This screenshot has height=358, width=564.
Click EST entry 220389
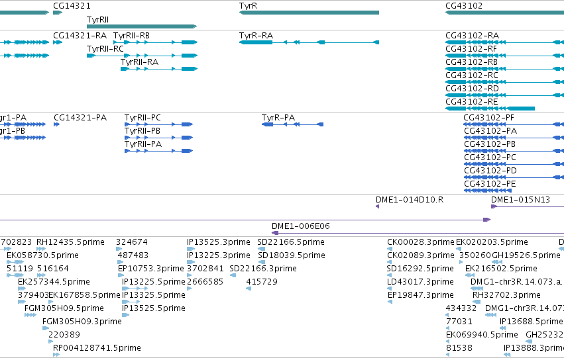(x=64, y=335)
